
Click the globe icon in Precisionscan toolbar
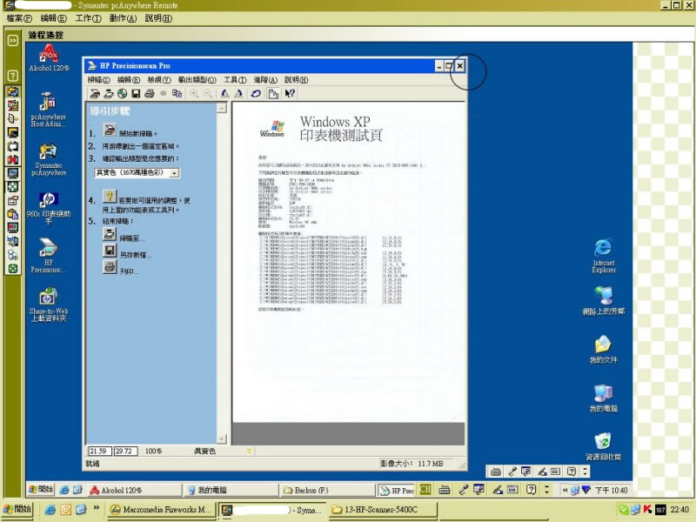[x=122, y=94]
